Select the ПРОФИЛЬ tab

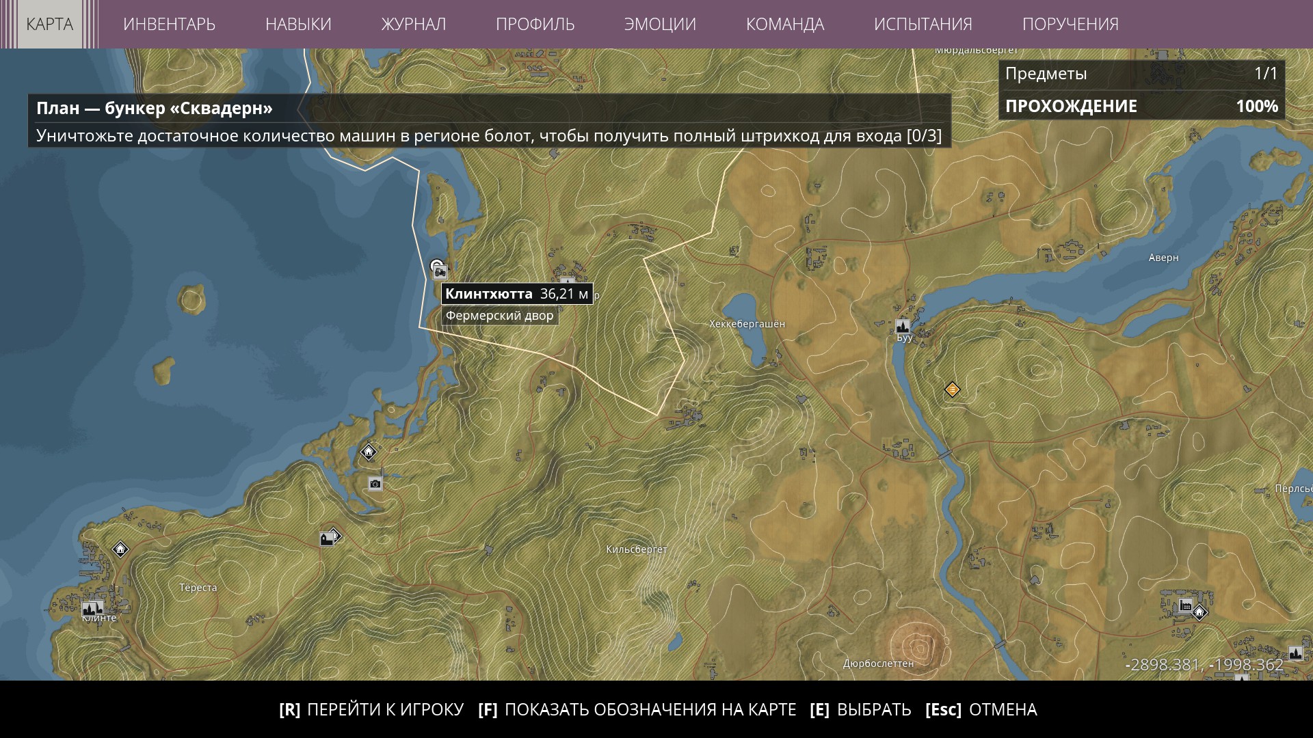(535, 24)
